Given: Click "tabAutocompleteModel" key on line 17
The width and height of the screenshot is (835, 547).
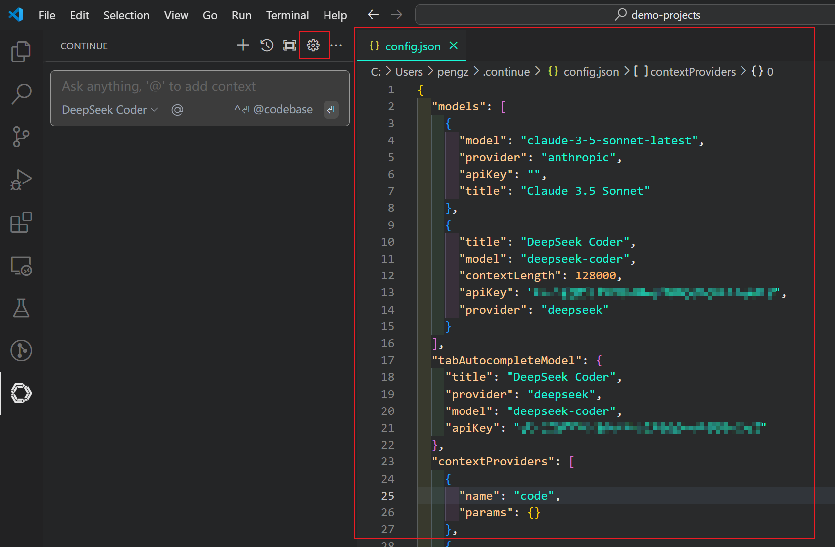Looking at the screenshot, I should coord(507,360).
